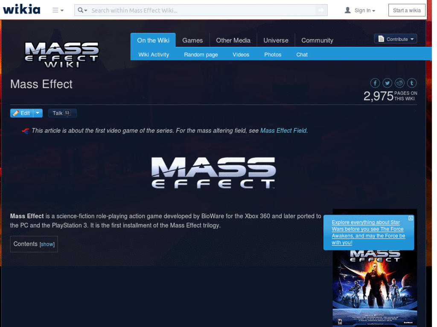The width and height of the screenshot is (437, 327).
Task: Open the Community tab
Action: tap(317, 40)
